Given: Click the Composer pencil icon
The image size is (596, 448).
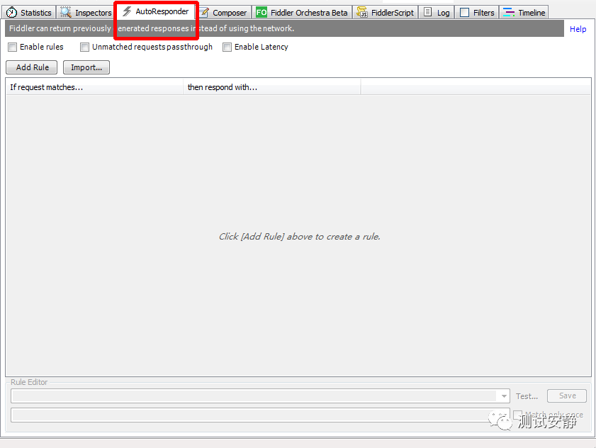Looking at the screenshot, I should coord(205,13).
